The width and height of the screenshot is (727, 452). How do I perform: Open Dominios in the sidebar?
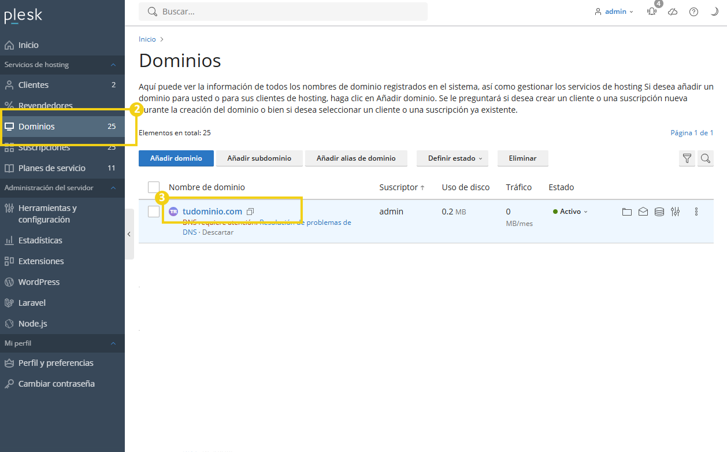click(62, 127)
